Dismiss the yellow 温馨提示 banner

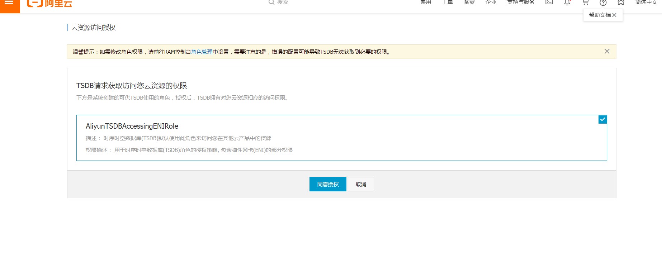[607, 51]
